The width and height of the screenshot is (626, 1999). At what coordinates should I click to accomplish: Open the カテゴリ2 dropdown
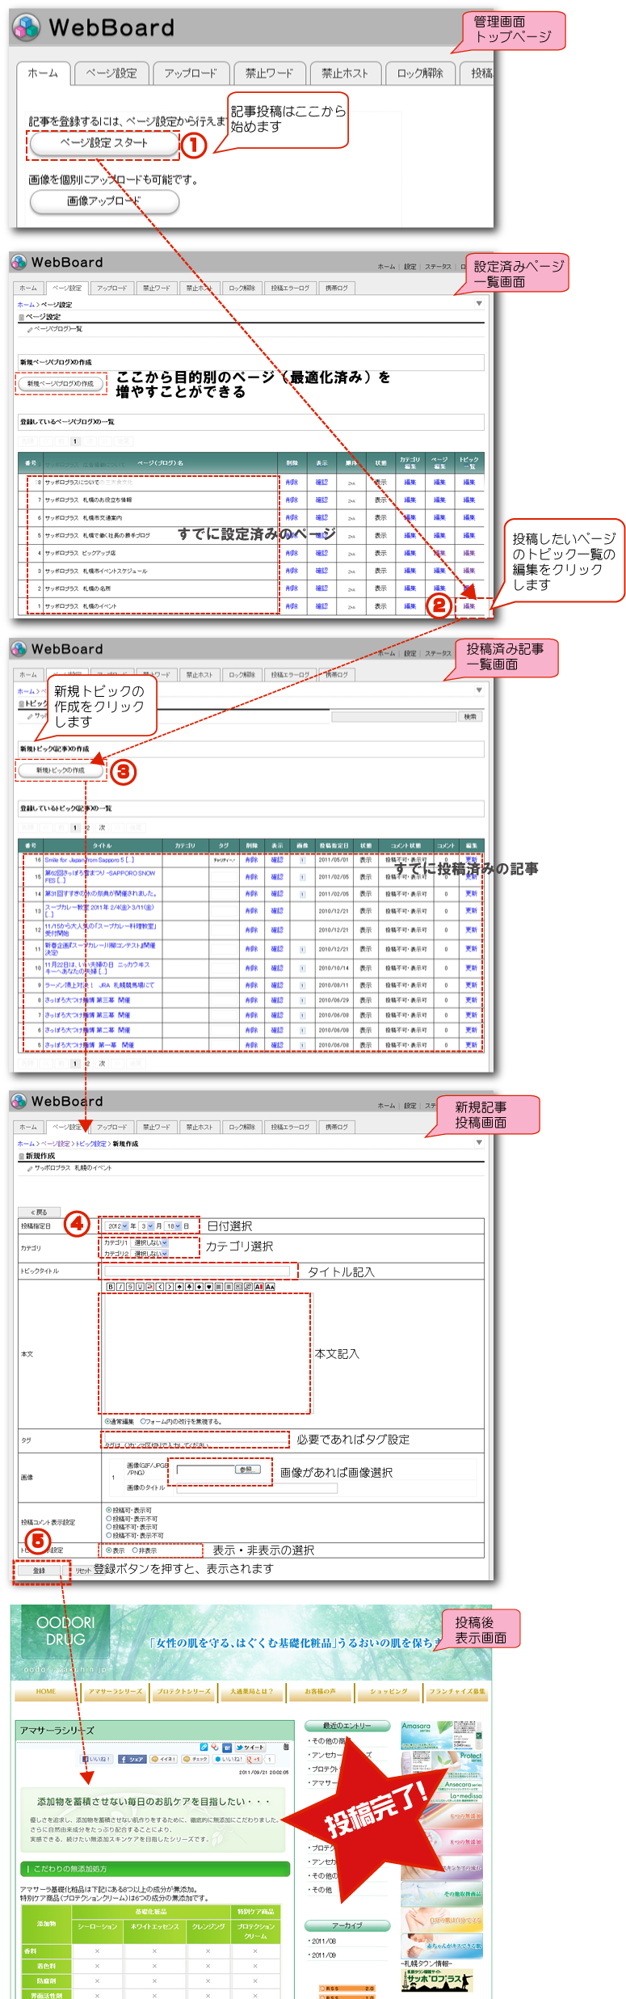pyautogui.click(x=150, y=1254)
